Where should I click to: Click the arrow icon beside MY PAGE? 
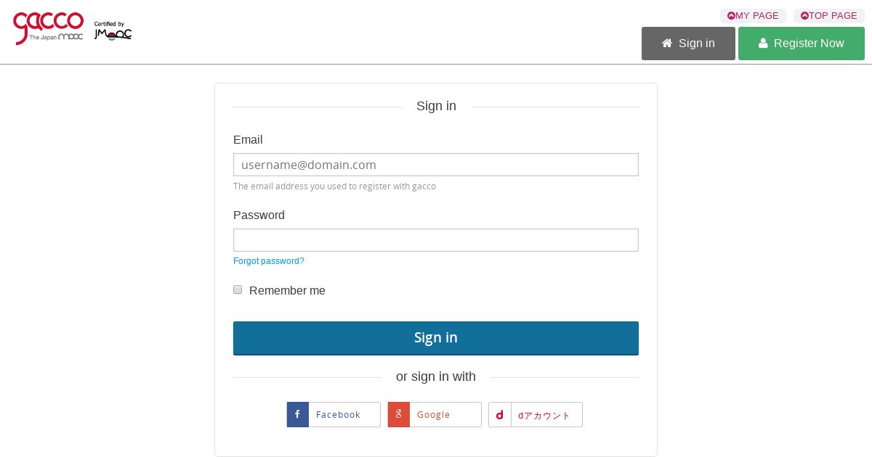click(731, 16)
